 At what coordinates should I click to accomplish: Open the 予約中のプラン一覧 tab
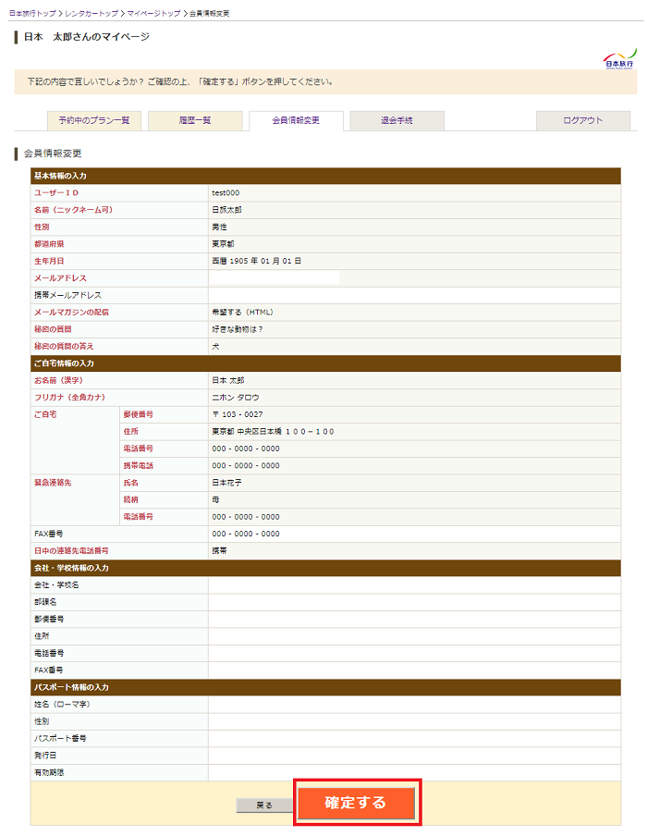[93, 120]
